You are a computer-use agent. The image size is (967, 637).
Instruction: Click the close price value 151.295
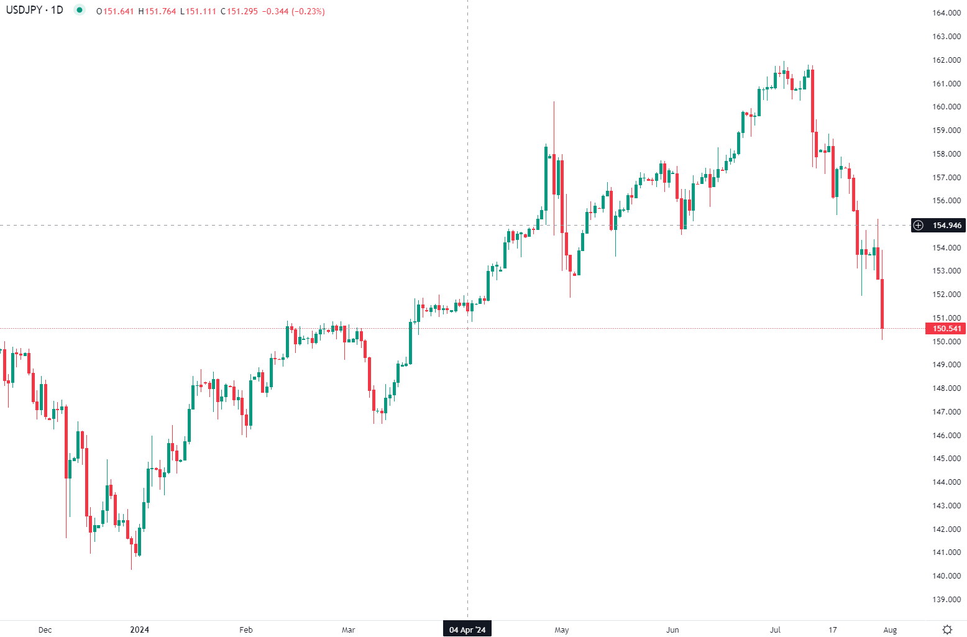click(242, 11)
